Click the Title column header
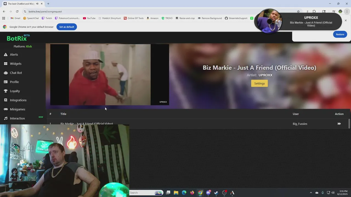 63,114
